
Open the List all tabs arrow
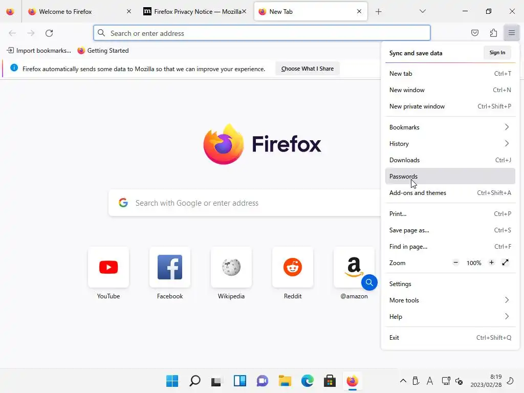(x=422, y=11)
